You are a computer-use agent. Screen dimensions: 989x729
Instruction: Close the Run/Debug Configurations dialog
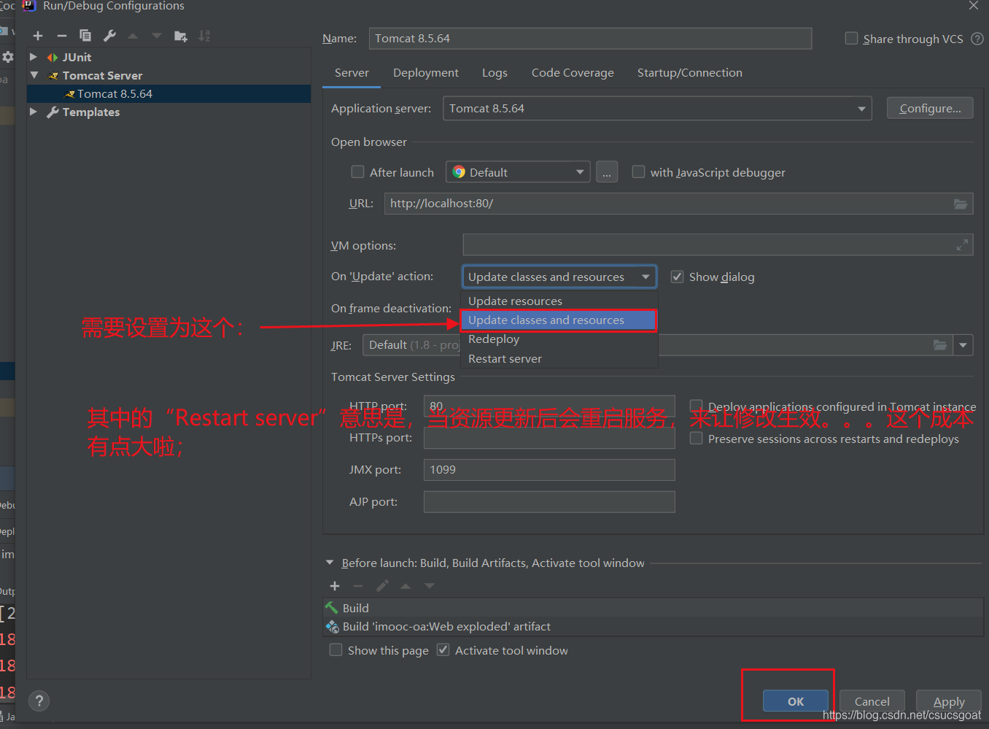tap(974, 6)
